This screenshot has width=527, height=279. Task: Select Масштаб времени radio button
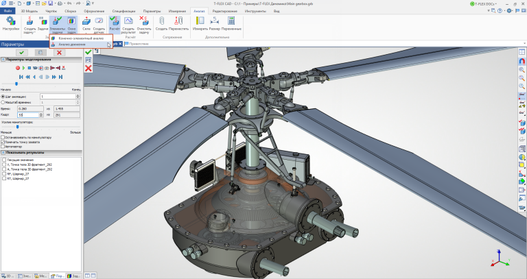tap(3, 102)
